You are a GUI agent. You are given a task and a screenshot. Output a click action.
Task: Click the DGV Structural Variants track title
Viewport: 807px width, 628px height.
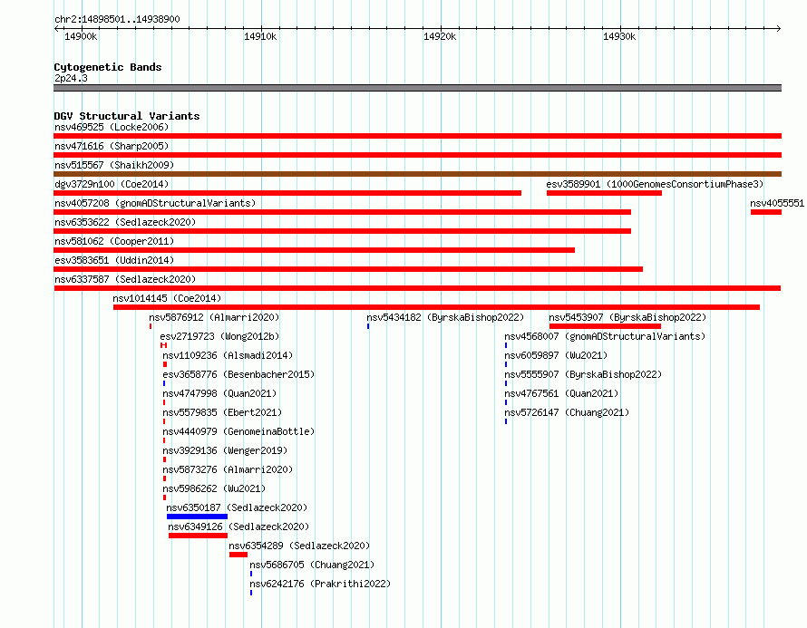point(127,116)
